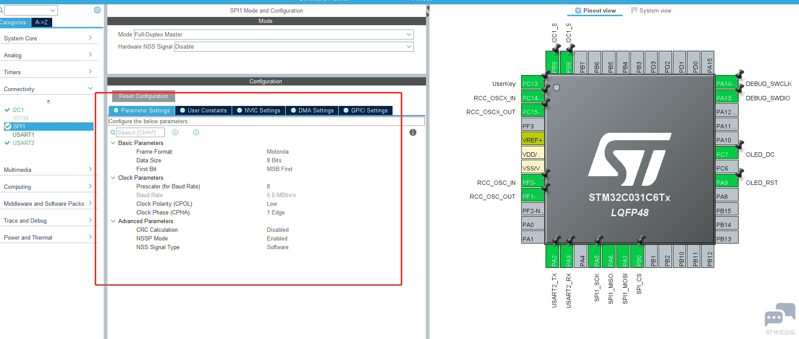799x339 pixels.
Task: Select IRTIM in the Connectivity list
Action: [20, 118]
